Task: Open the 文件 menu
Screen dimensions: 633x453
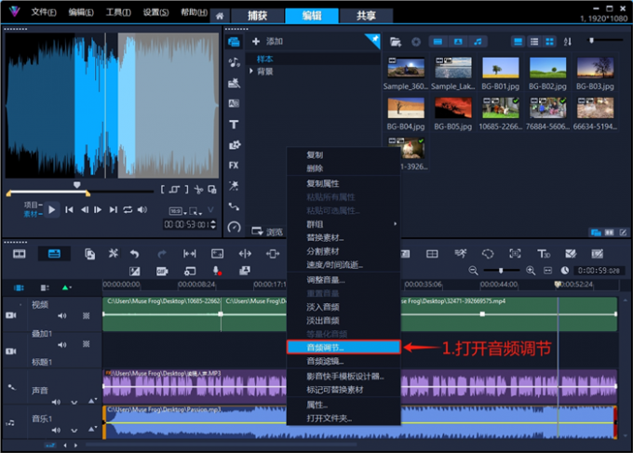Action: 44,12
